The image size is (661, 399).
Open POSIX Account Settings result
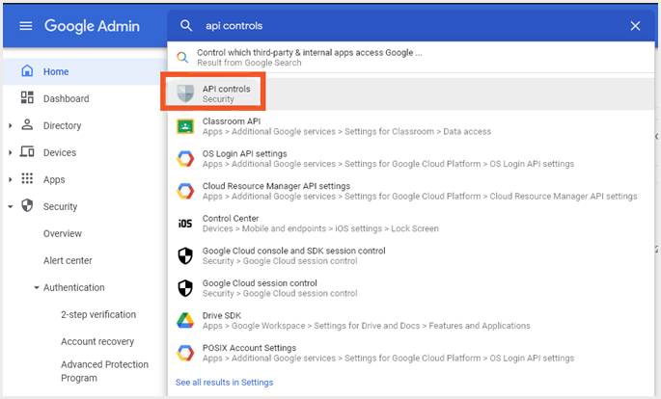coord(411,353)
